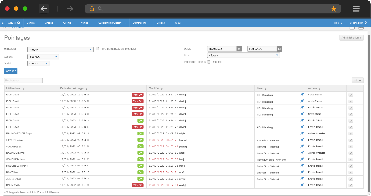Open the column visibility dropdown
Viewport: 371px width, 196px height.
click(357, 81)
